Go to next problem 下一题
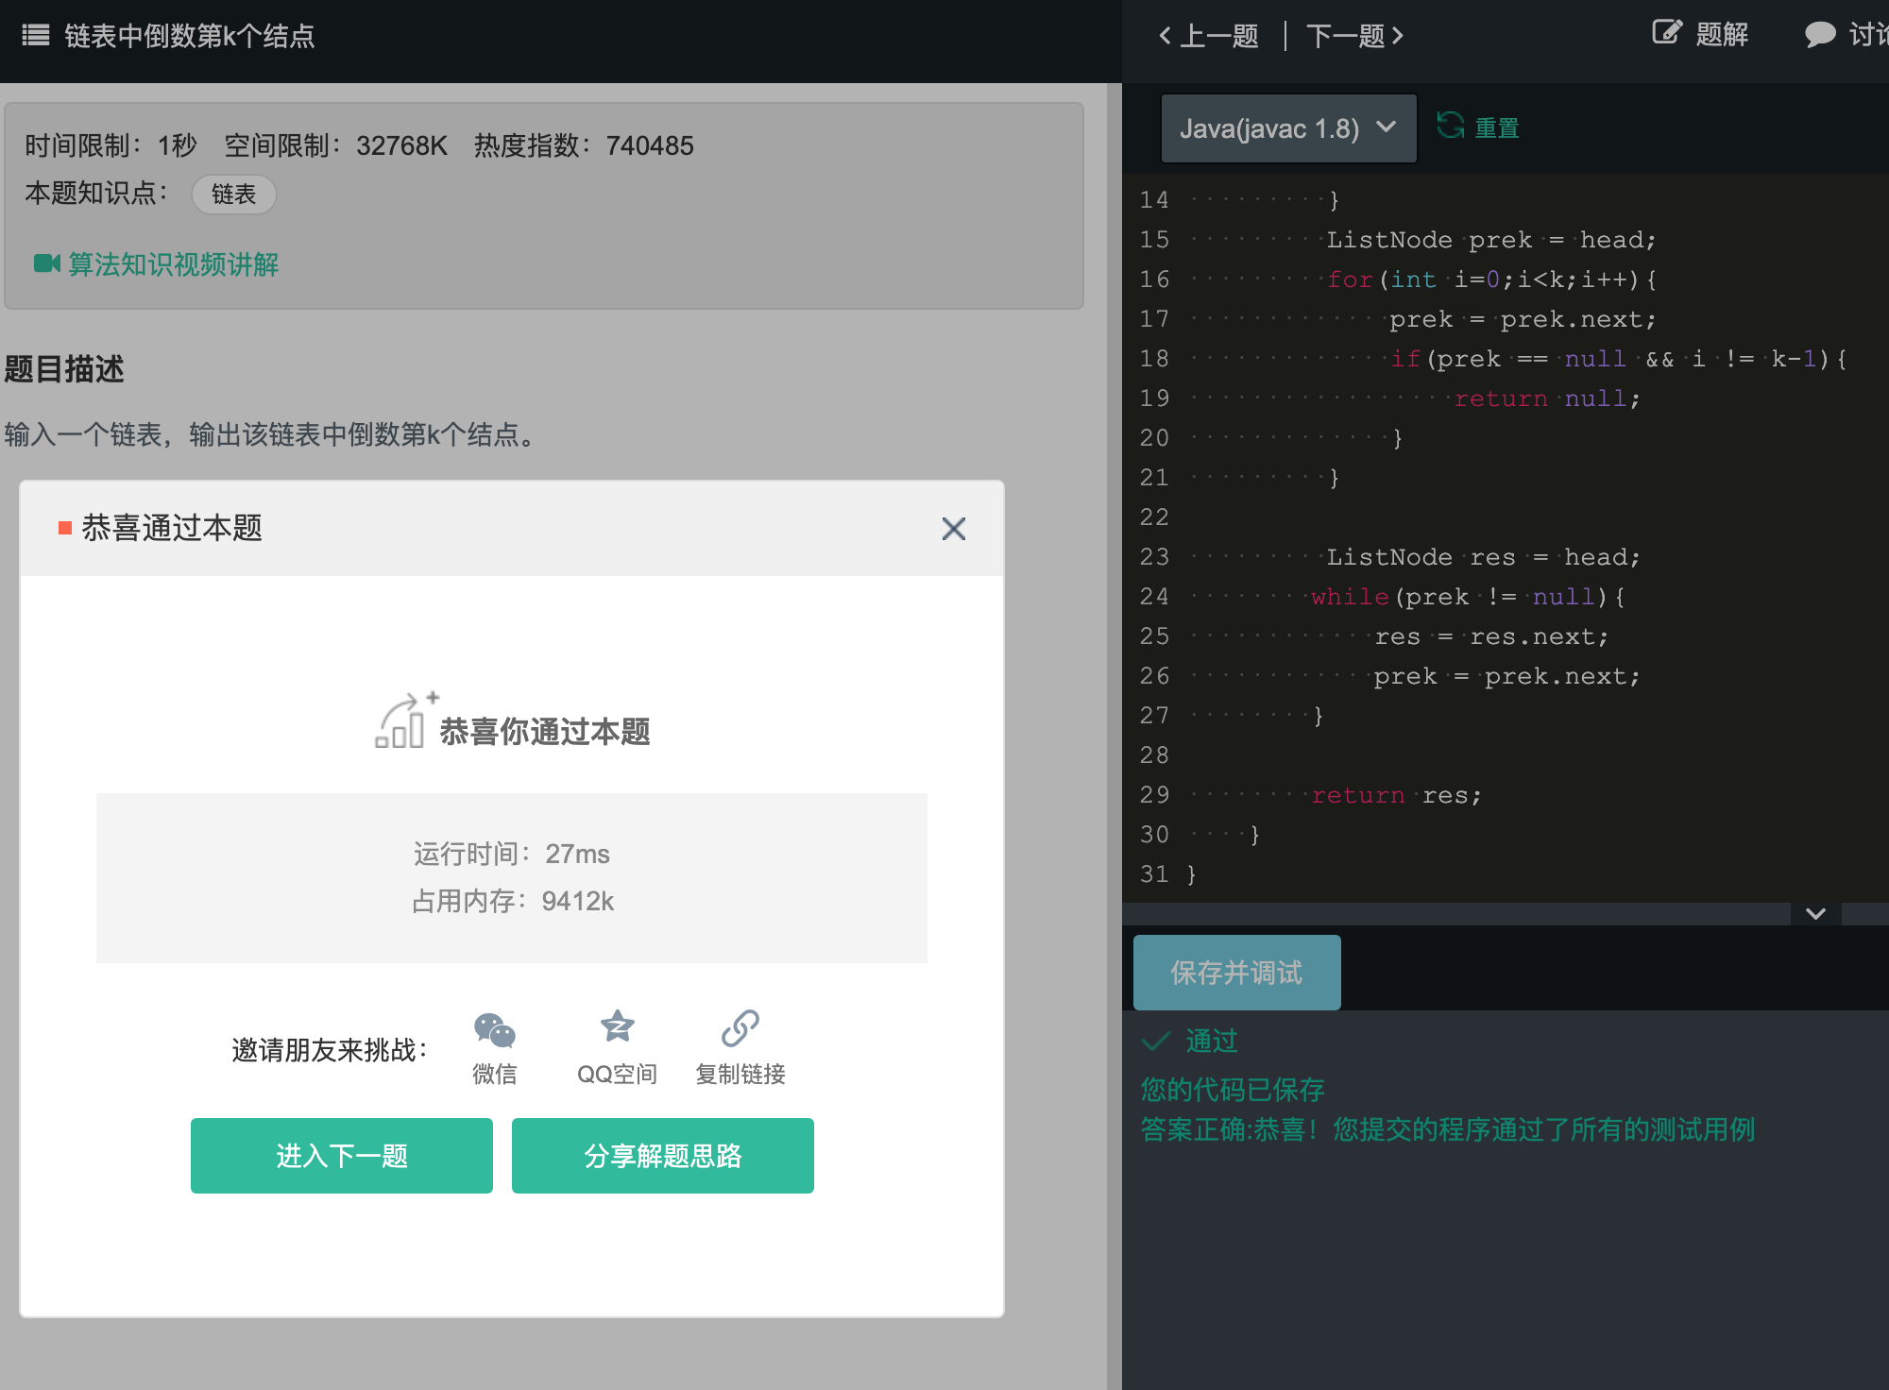Screen dimensions: 1889x1390 1354,36
